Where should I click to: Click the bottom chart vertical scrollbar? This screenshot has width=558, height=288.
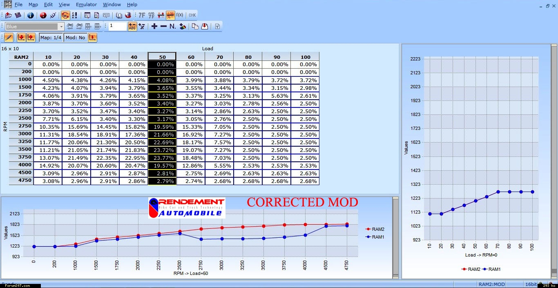pyautogui.click(x=395, y=237)
